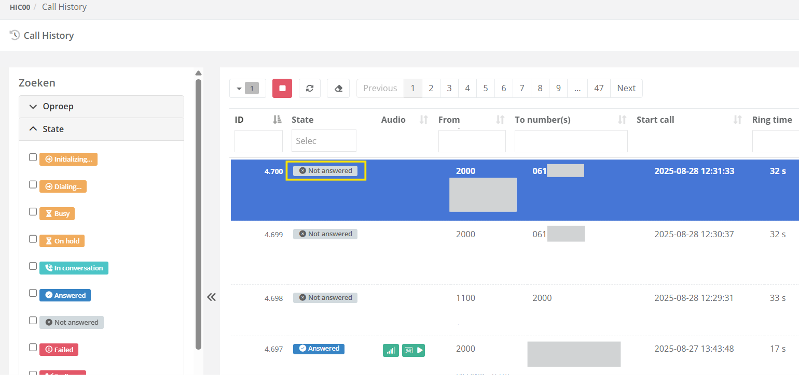Go to page 2 of results
This screenshot has height=375, width=799.
[x=431, y=89]
